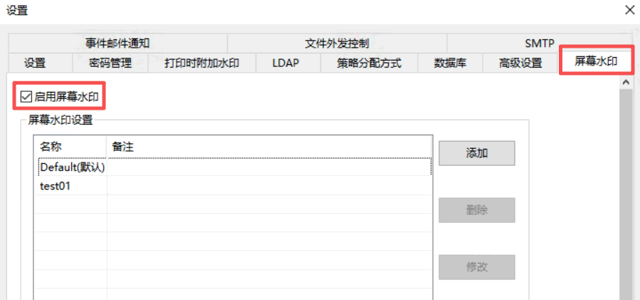Switch to the 屏幕水印 tab
This screenshot has width=640, height=300.
(596, 62)
